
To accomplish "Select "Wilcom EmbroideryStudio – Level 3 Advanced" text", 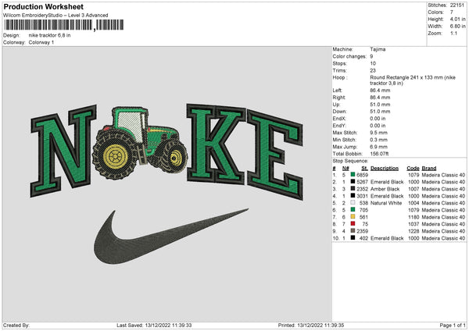I will 55,16.
